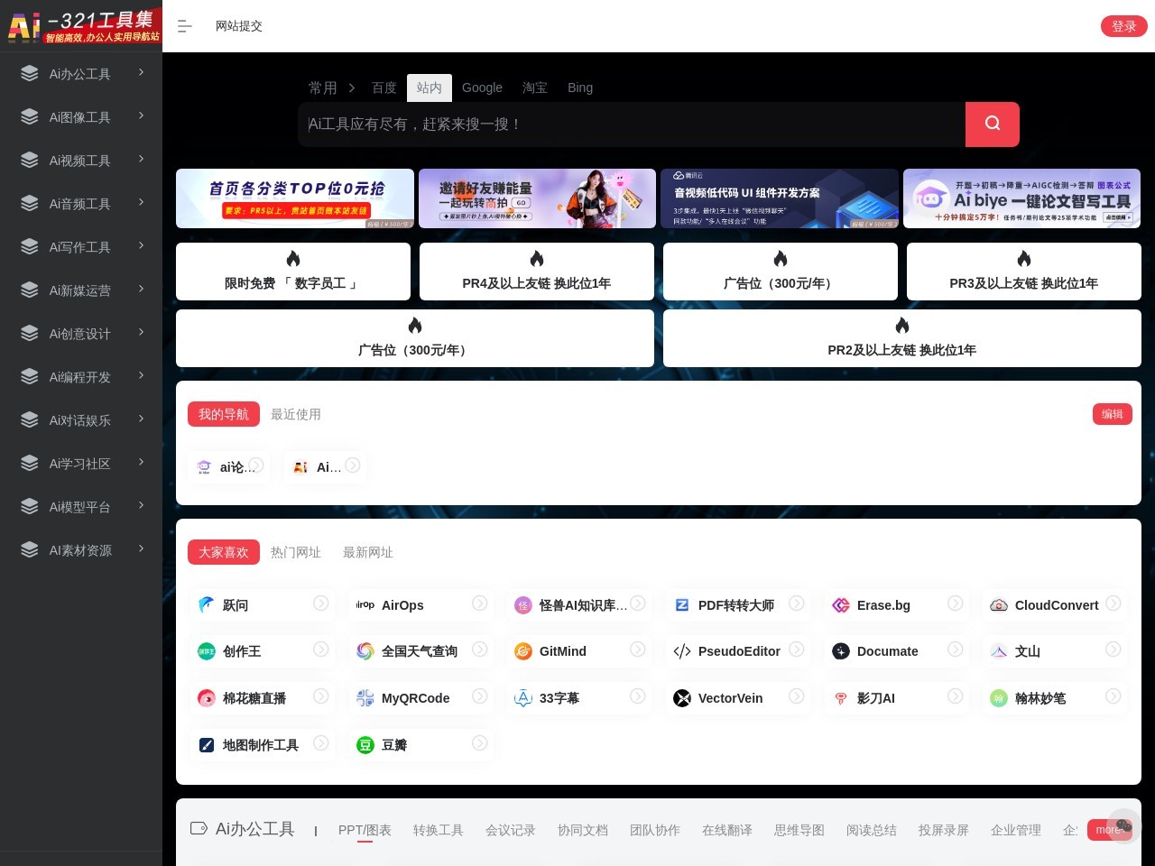
Task: Click the PR2及以上友链 换此位1年 card
Action: click(902, 338)
